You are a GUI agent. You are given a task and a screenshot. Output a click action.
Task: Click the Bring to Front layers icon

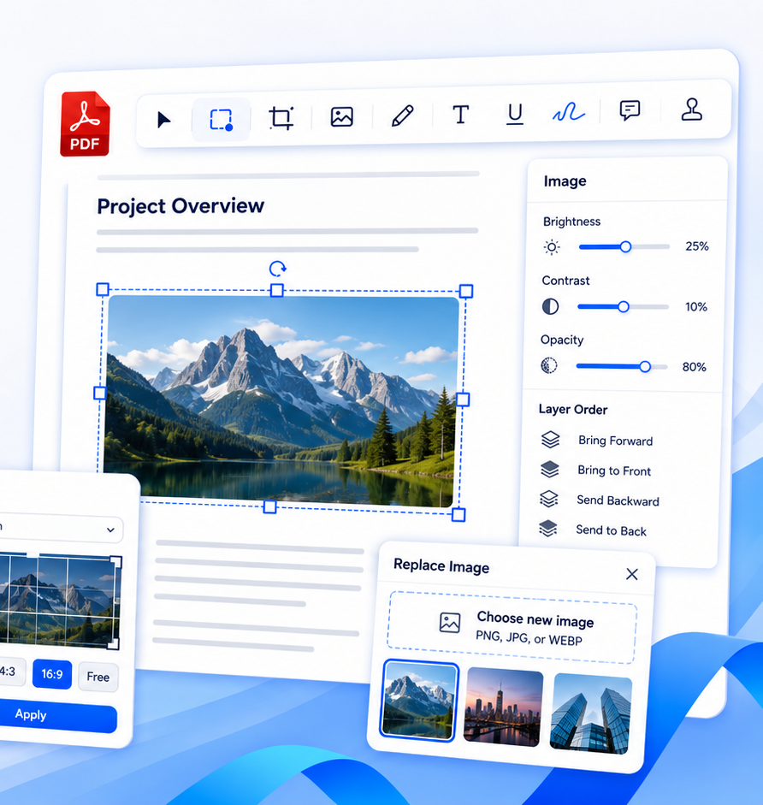tap(549, 470)
